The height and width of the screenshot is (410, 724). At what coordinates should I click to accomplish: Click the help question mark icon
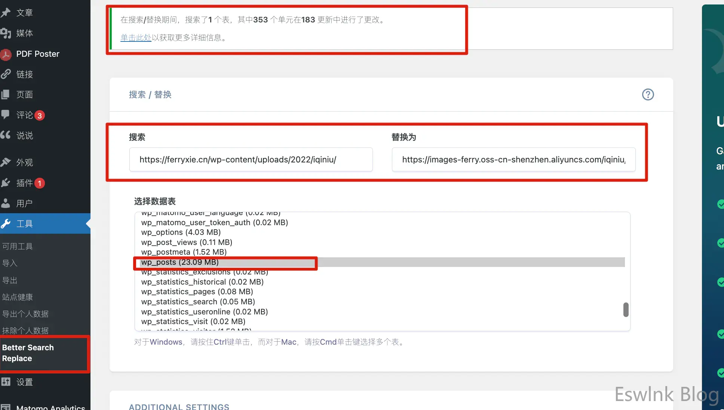[x=648, y=94]
